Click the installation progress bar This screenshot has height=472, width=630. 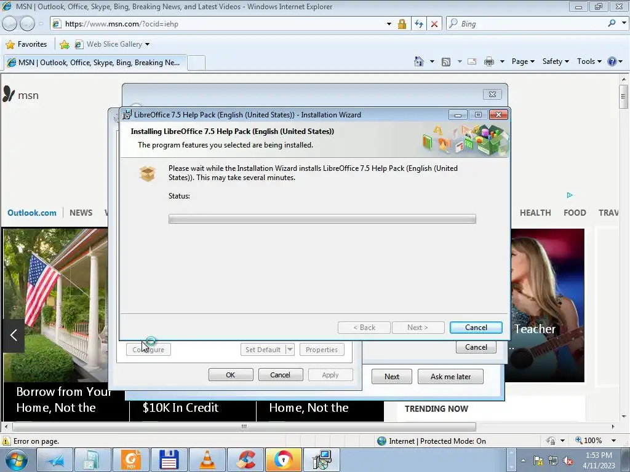click(322, 219)
